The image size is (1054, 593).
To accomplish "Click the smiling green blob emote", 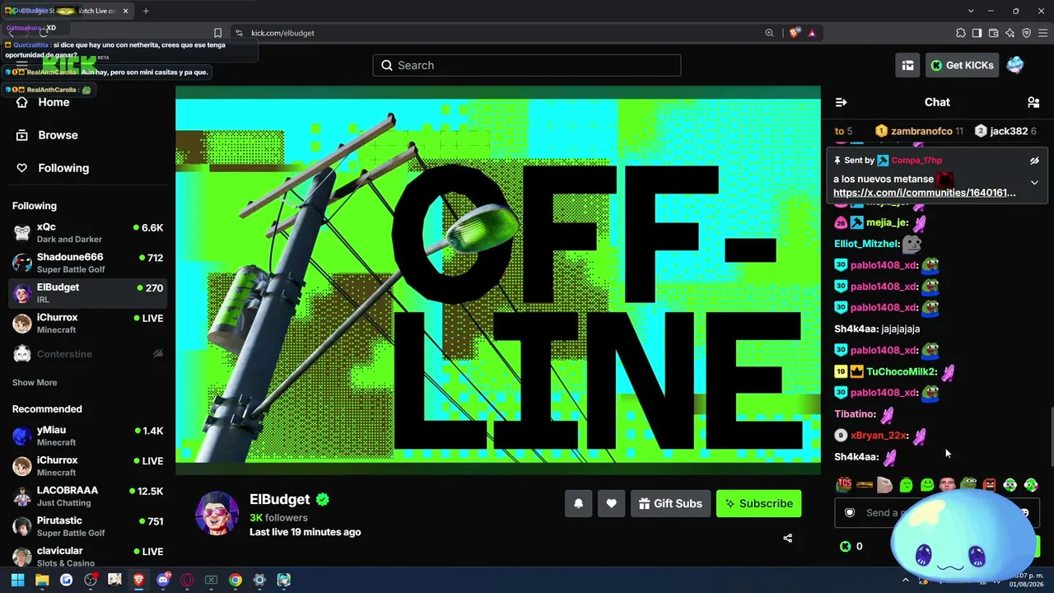I will pyautogui.click(x=926, y=485).
